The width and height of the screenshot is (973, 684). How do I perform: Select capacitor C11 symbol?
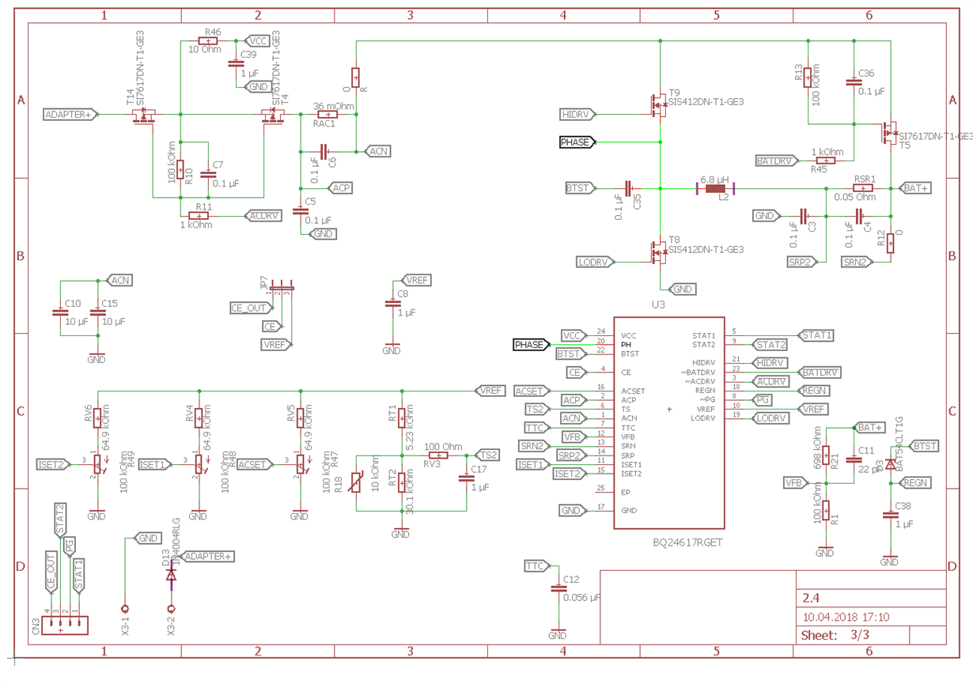(853, 459)
